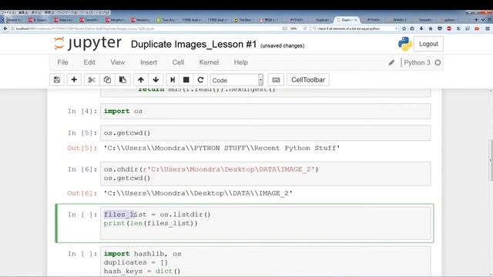
Task: Interrupt the kernel with stop icon
Action: pyautogui.click(x=186, y=80)
